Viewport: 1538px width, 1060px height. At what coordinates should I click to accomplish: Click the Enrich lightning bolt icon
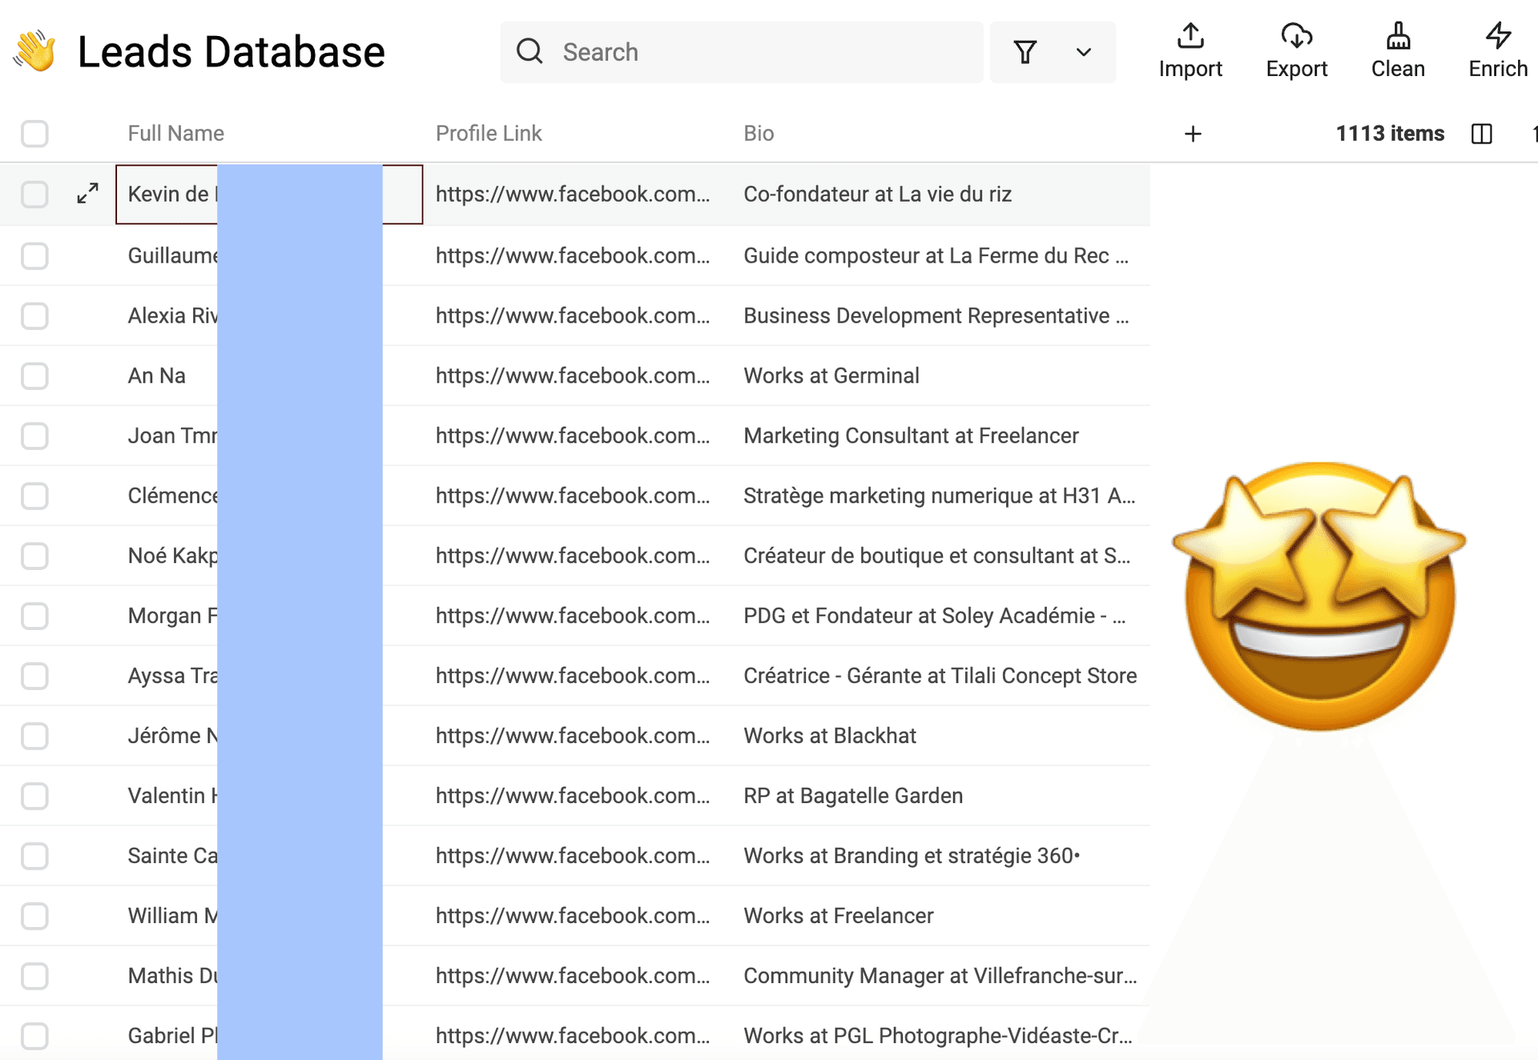[1498, 36]
